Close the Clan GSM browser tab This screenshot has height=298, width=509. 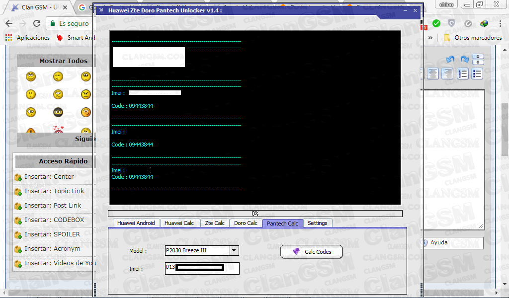tap(65, 7)
